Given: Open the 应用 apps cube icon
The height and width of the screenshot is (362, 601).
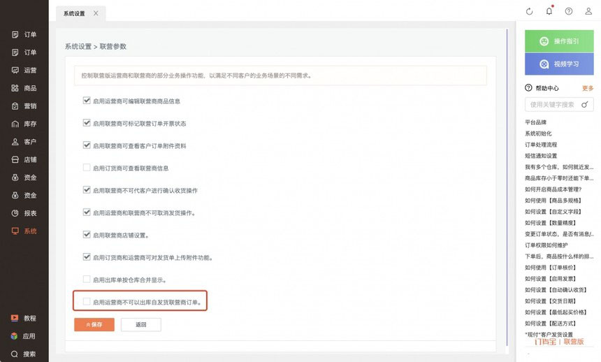Looking at the screenshot, I should pyautogui.click(x=14, y=336).
